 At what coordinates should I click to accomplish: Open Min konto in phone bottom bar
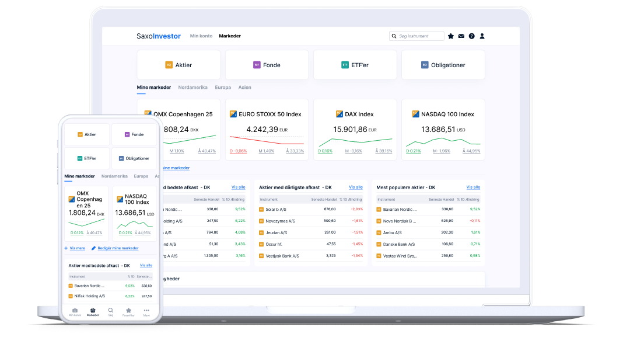pos(75,312)
